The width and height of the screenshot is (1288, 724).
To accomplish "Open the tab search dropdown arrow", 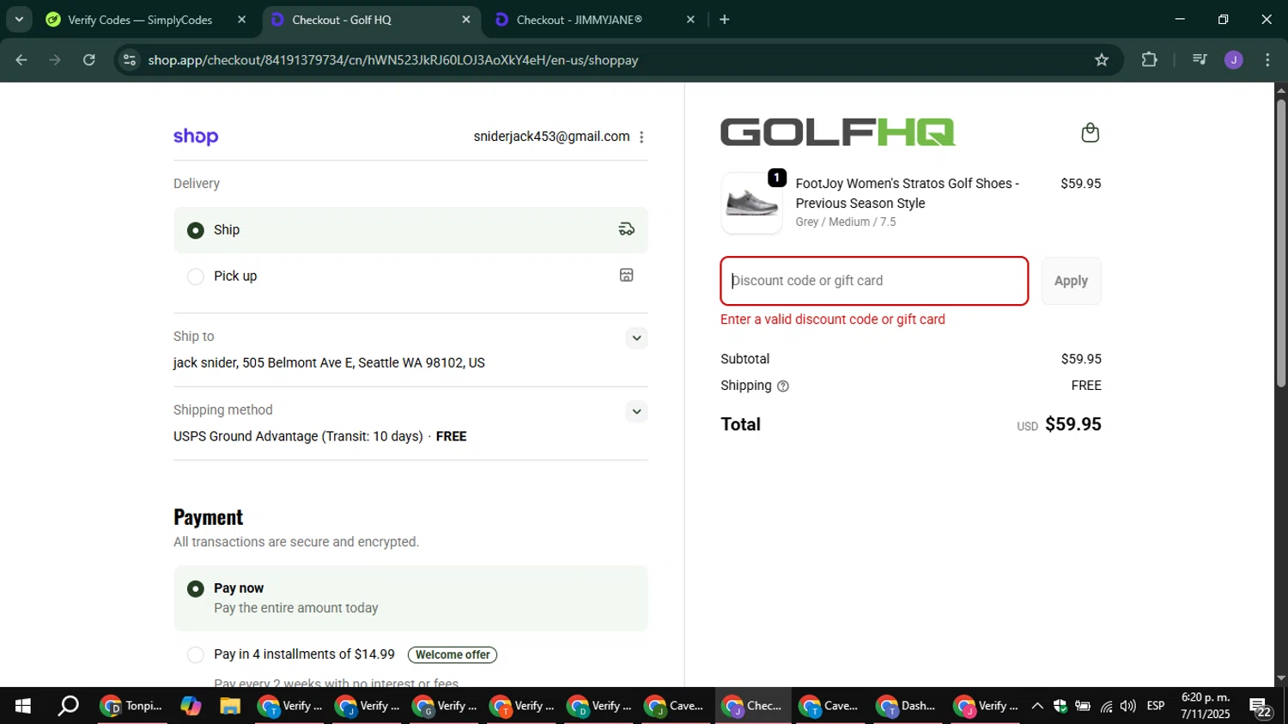I will (19, 19).
